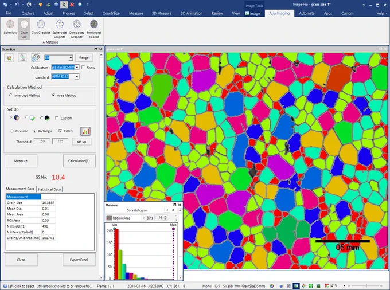Open the Compacted Graphite analysis tool
Image resolution: width=390 pixels, height=290 pixels.
click(77, 29)
